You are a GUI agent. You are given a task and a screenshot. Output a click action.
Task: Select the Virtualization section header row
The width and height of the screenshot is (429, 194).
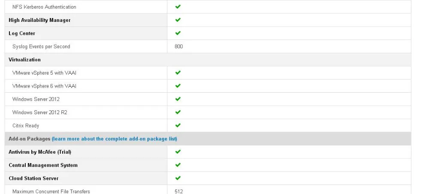(x=208, y=60)
